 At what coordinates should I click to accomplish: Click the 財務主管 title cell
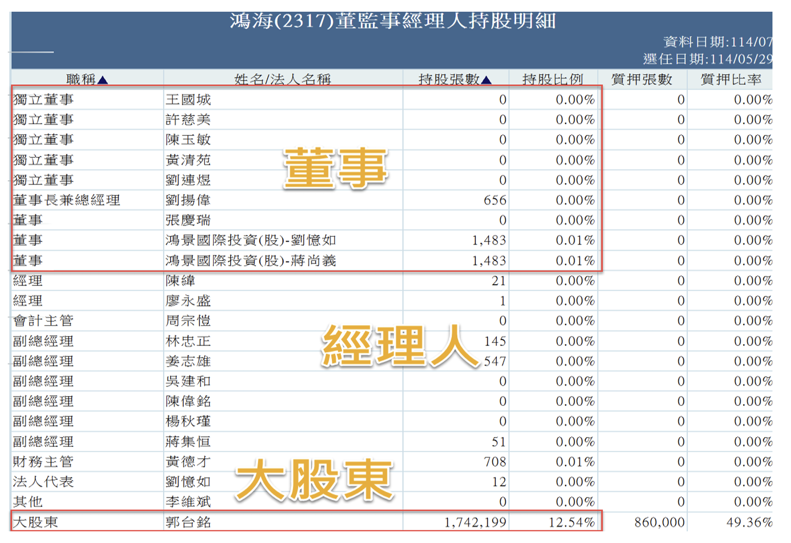[x=43, y=462]
